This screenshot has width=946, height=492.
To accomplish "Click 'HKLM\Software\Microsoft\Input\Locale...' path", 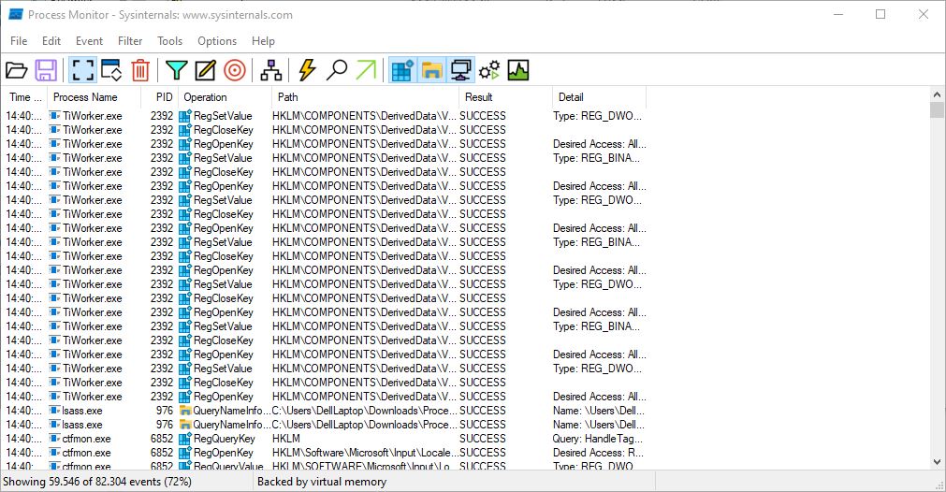I will click(365, 452).
